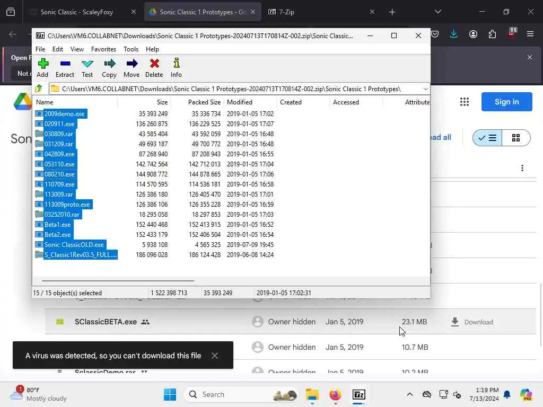Sort files by Accessed column header

pos(356,102)
